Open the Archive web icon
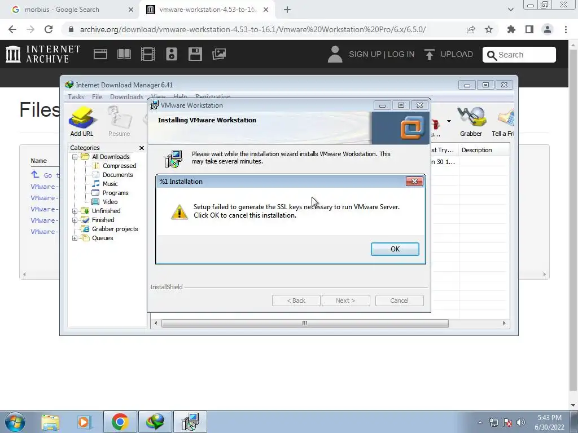 [x=100, y=55]
